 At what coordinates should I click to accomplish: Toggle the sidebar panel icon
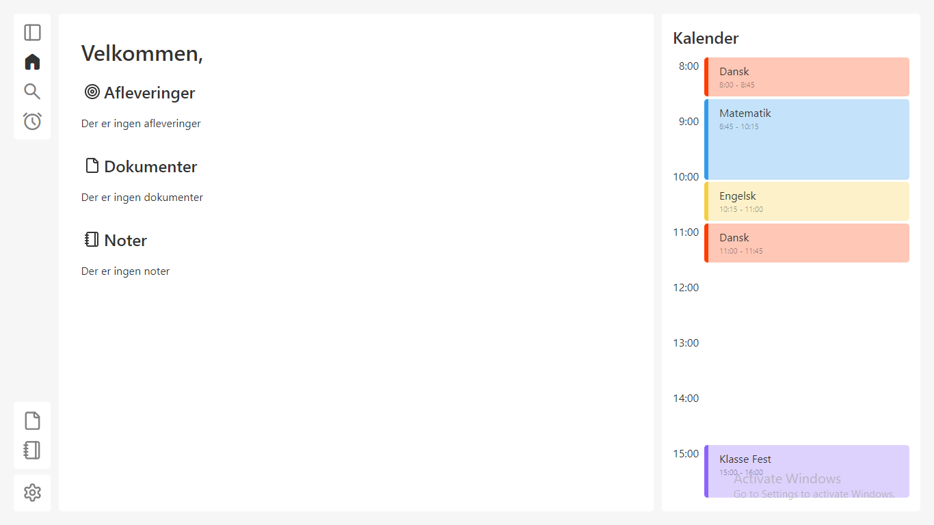(32, 32)
